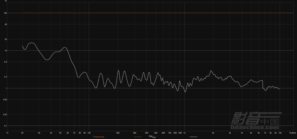Click the 300 frequency axis label
The height and width of the screenshot is (139, 297).
135,133
